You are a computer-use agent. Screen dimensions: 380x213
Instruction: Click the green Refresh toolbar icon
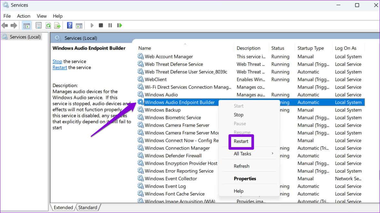[x=48, y=25]
